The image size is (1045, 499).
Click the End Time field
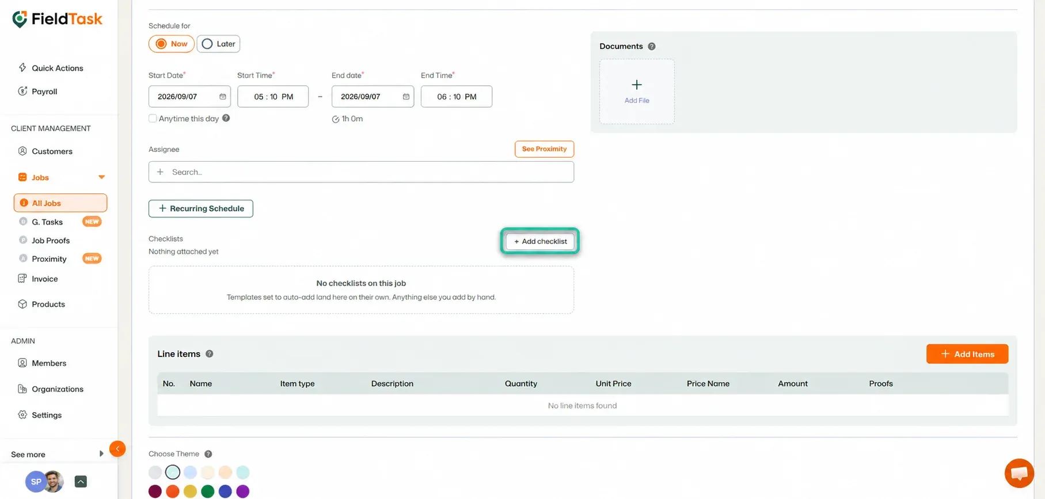pos(457,97)
